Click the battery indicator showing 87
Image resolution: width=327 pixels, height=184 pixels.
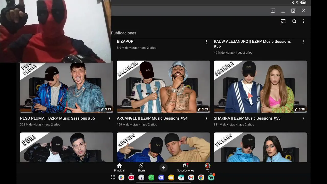point(303,2)
